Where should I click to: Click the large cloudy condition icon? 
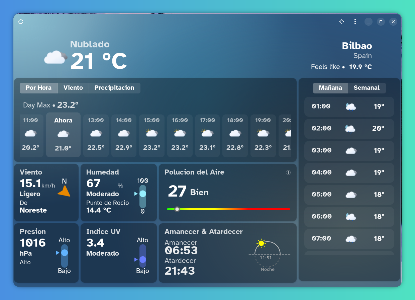tap(55, 57)
